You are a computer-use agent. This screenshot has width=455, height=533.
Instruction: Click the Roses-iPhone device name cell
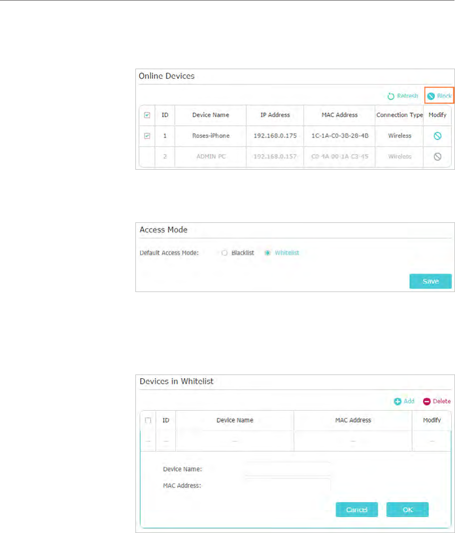(x=211, y=136)
